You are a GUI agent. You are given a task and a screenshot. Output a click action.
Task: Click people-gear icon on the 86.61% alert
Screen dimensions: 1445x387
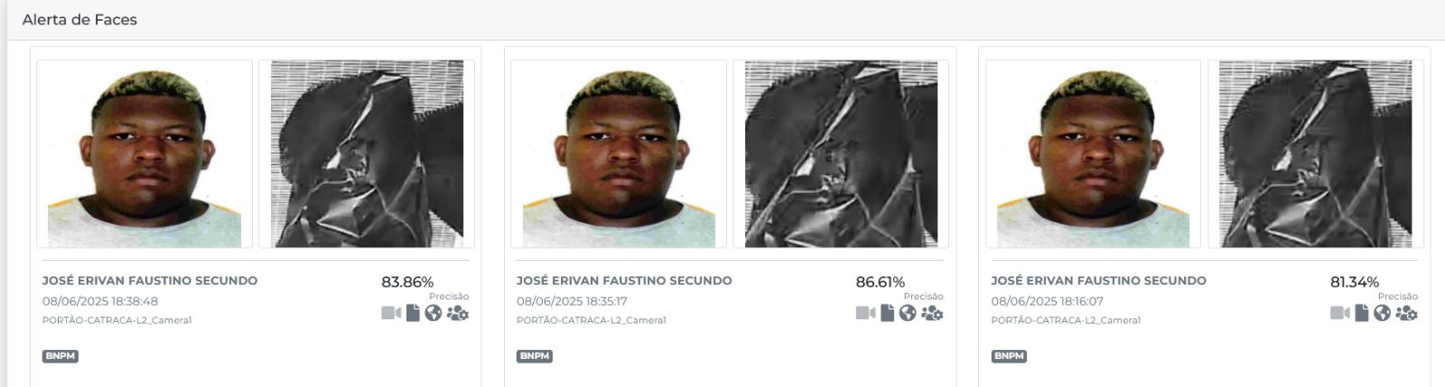[932, 313]
